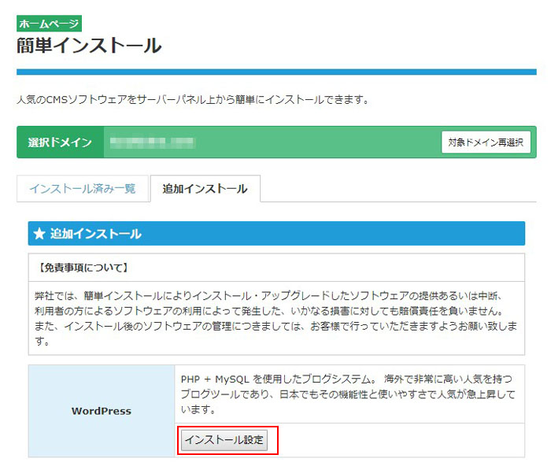
Task: Click the 人気のCMSソフトウェア intro sentence
Action: pyautogui.click(x=194, y=100)
